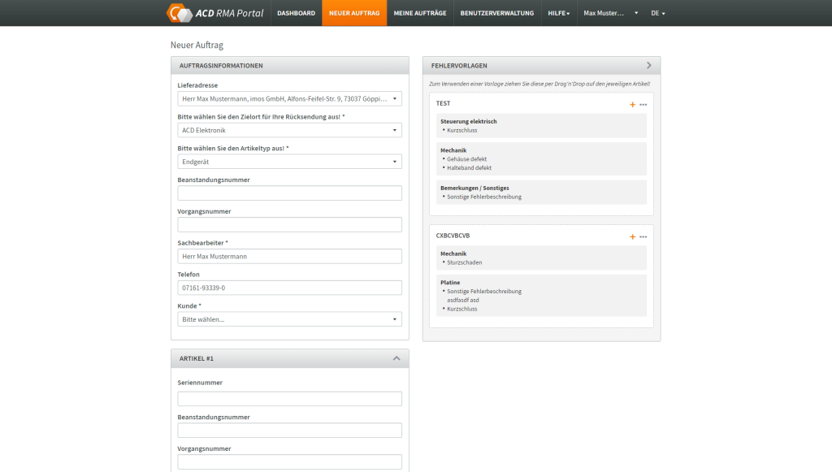Select a customer in Kunde dropdown
The height and width of the screenshot is (472, 832).
[289, 319]
